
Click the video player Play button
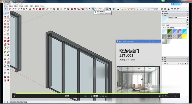96,96
